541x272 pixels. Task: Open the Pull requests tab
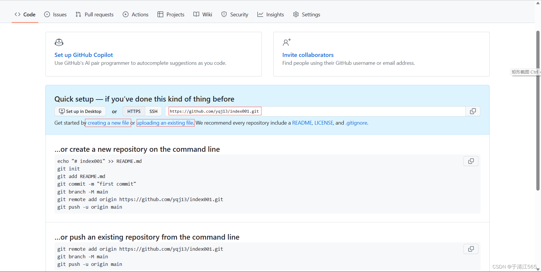click(95, 14)
